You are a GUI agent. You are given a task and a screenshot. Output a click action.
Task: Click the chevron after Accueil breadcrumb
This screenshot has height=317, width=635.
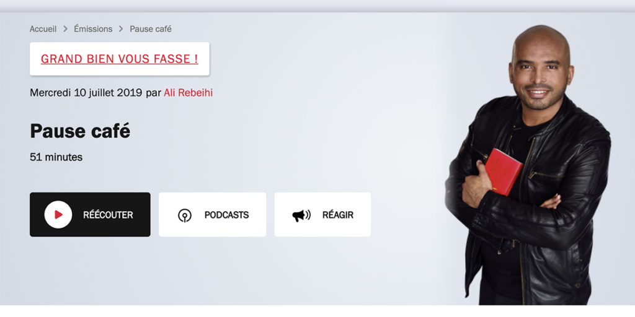(x=65, y=29)
